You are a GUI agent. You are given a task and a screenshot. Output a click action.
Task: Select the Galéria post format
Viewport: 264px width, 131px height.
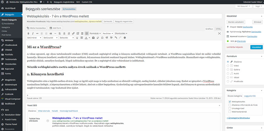tap(228, 69)
